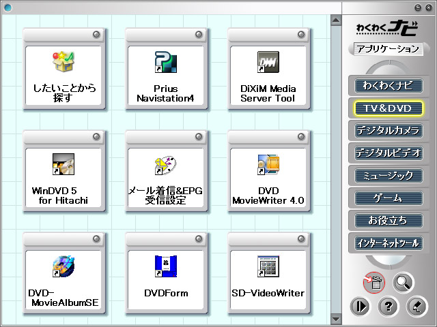Click the magnifying glass search icon
The width and height of the screenshot is (437, 327).
(x=404, y=283)
